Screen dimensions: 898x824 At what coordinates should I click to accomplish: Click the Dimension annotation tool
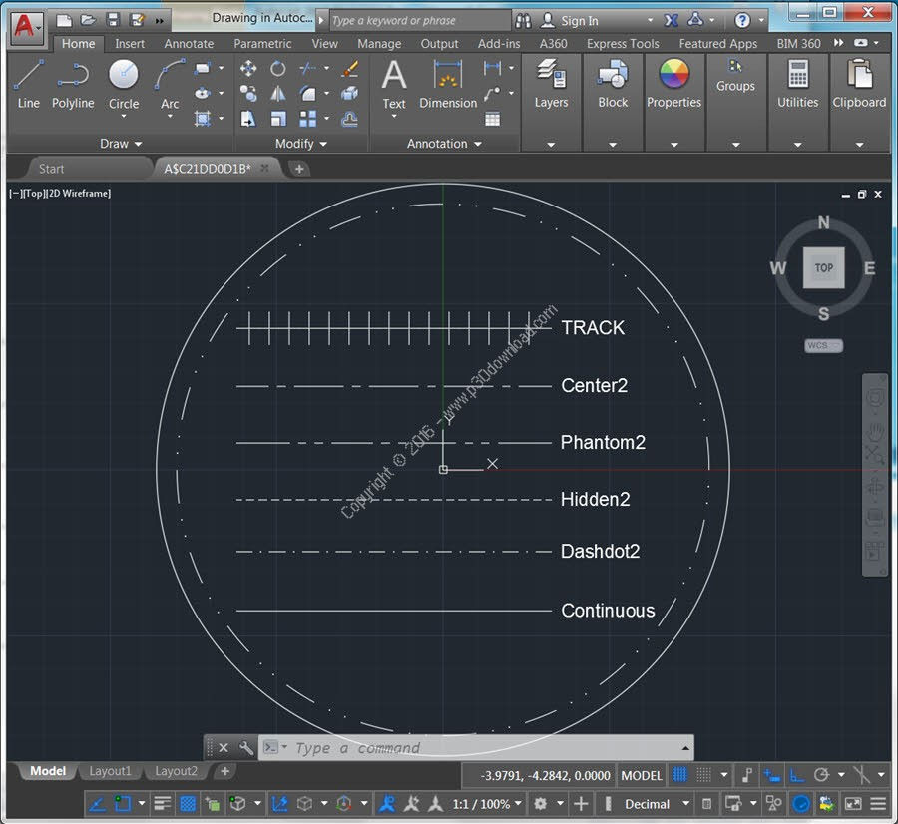[x=448, y=84]
